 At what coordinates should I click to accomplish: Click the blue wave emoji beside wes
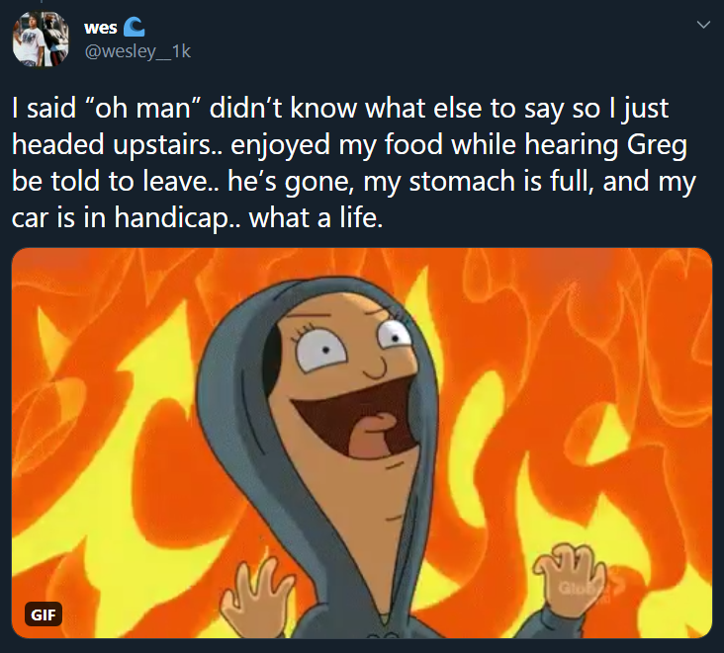point(135,28)
